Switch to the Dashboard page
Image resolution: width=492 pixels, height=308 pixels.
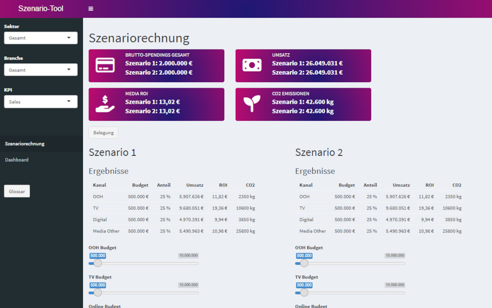17,160
